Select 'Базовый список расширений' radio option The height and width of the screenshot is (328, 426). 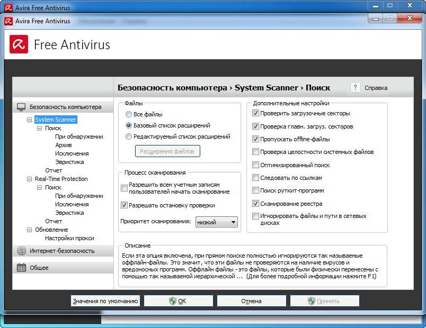click(129, 125)
